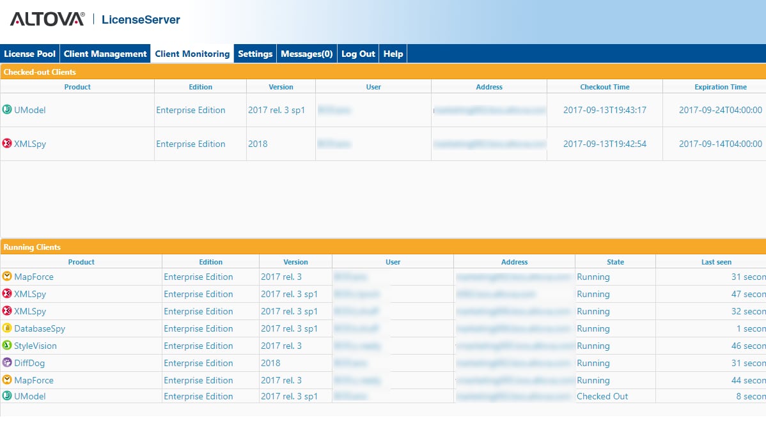This screenshot has height=430, width=766.
Task: Open the Help tab
Action: point(393,54)
